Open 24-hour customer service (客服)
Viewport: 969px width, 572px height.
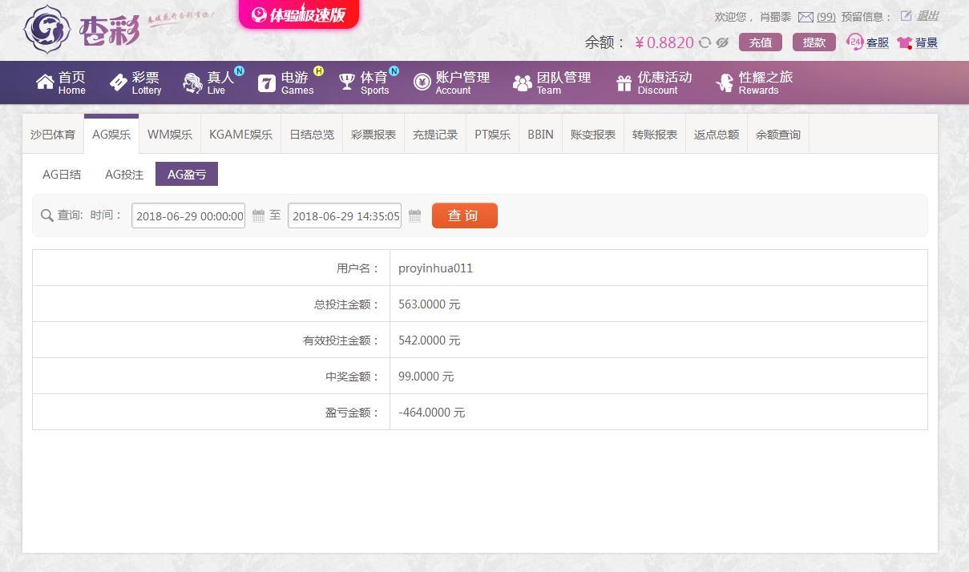pos(868,42)
